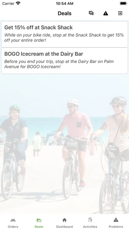Viewport: 129px width, 229px height.
Task: Tap the Dairy Bar Palm Avenue description text
Action: pyautogui.click(x=59, y=64)
